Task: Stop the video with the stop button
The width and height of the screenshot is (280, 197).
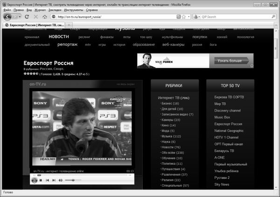Action: point(41,180)
